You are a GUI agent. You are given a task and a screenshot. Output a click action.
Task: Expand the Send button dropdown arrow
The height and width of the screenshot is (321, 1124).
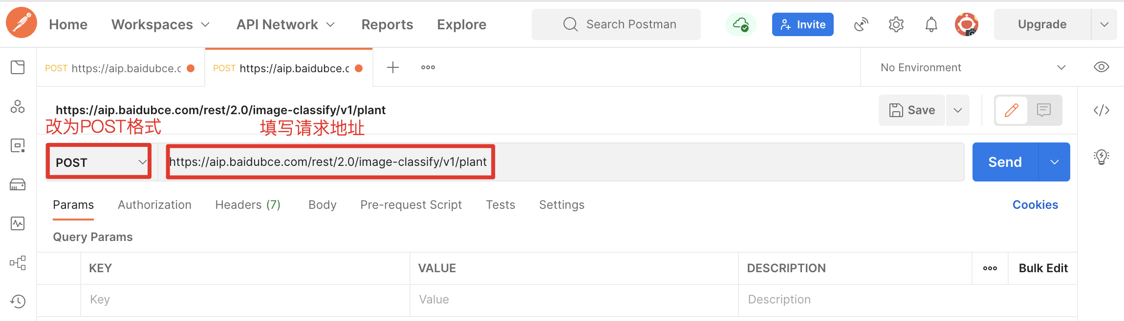click(x=1055, y=162)
